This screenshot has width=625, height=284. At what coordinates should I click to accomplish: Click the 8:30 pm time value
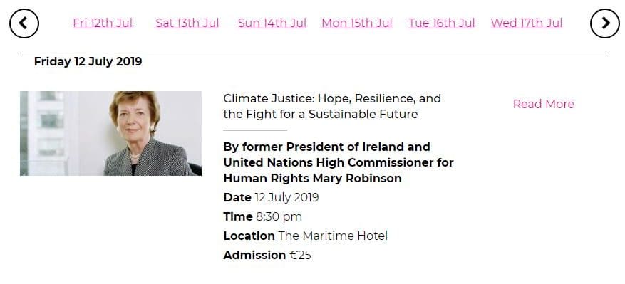[x=279, y=216]
